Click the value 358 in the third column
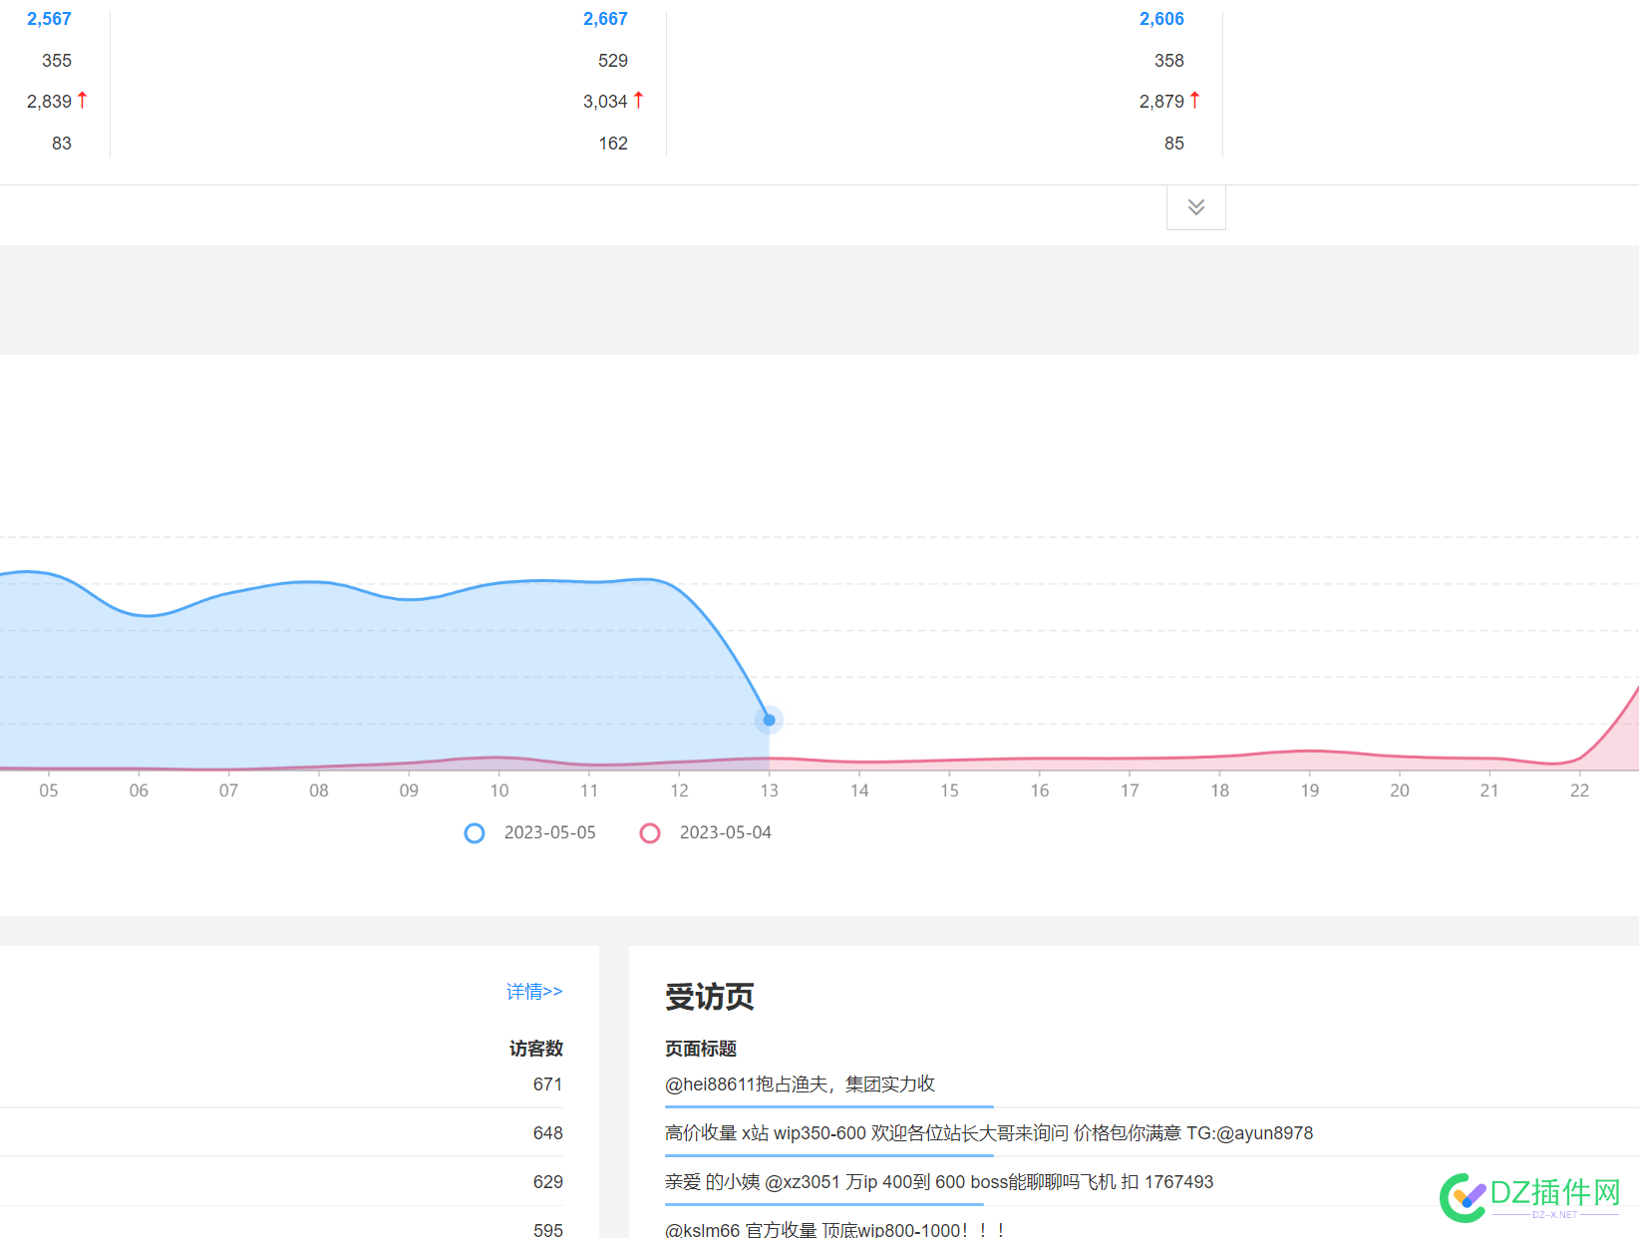Viewport: 1639px width, 1238px height. click(x=1169, y=60)
